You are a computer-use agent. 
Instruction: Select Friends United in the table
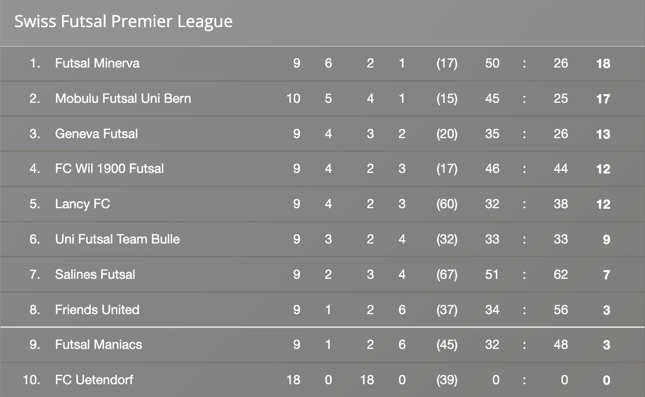[x=97, y=310]
